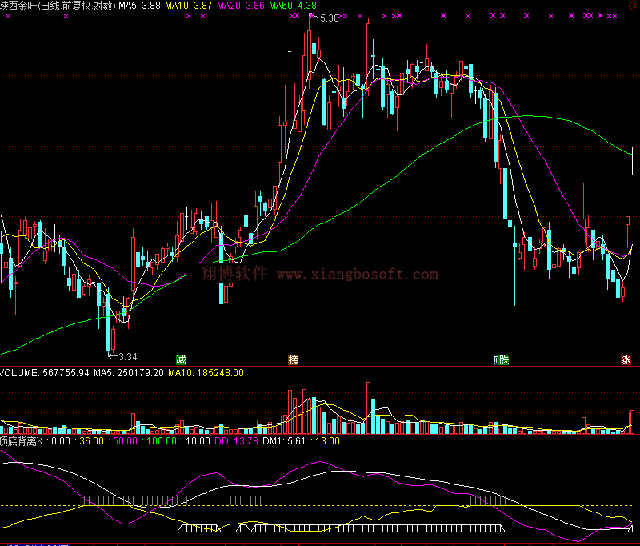The height and width of the screenshot is (546, 640).
Task: Click the volume MA10 185248.00 label
Action: (206, 372)
